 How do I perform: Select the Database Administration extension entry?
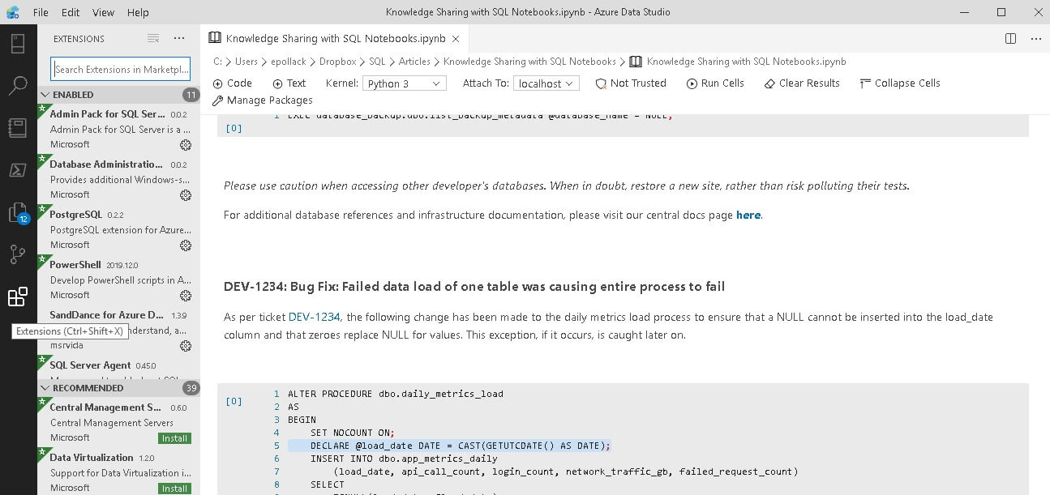pos(118,179)
